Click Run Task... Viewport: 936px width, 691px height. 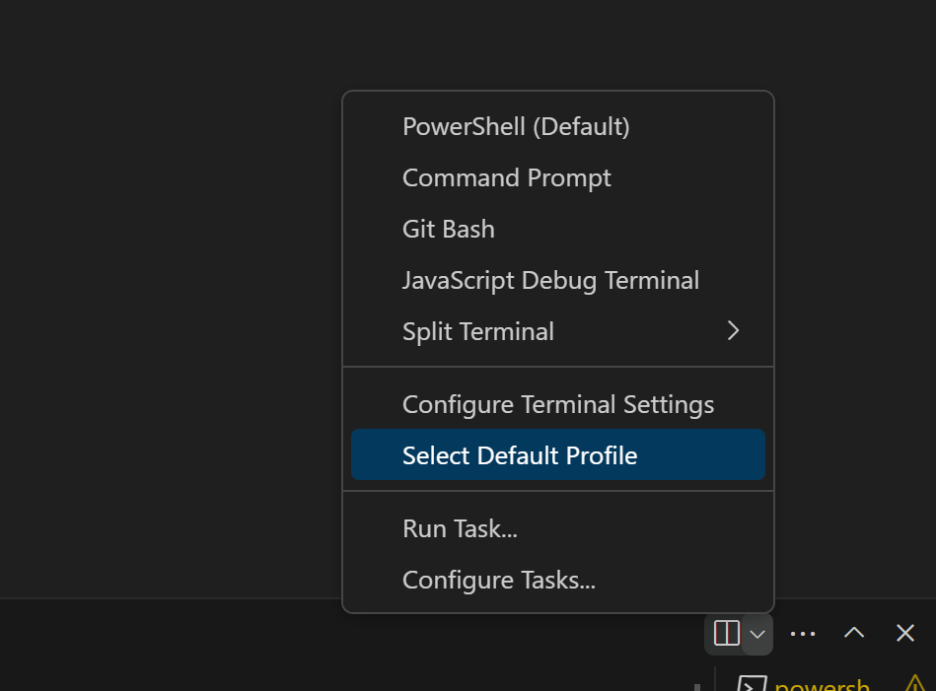coord(460,528)
